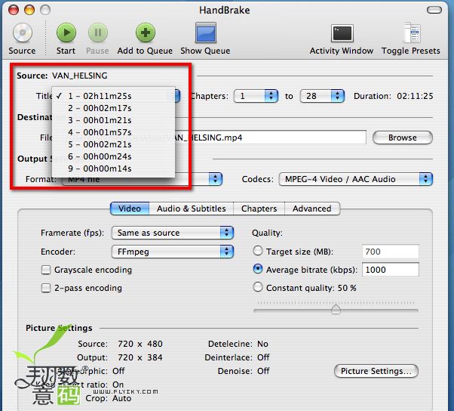Click the Output size 720 x 384
This screenshot has width=454, height=411.
click(140, 357)
